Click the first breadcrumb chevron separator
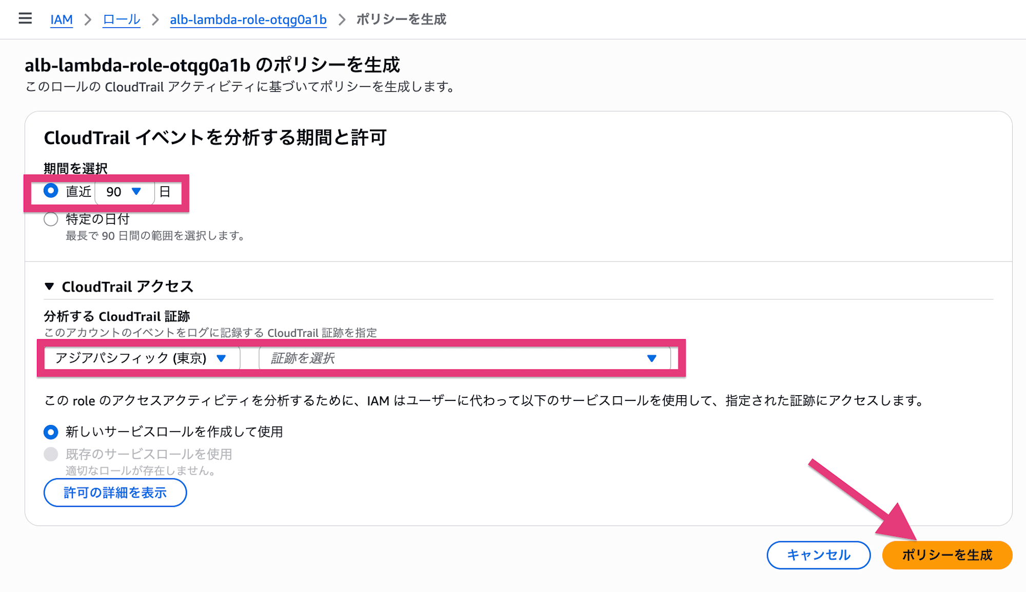 click(88, 19)
